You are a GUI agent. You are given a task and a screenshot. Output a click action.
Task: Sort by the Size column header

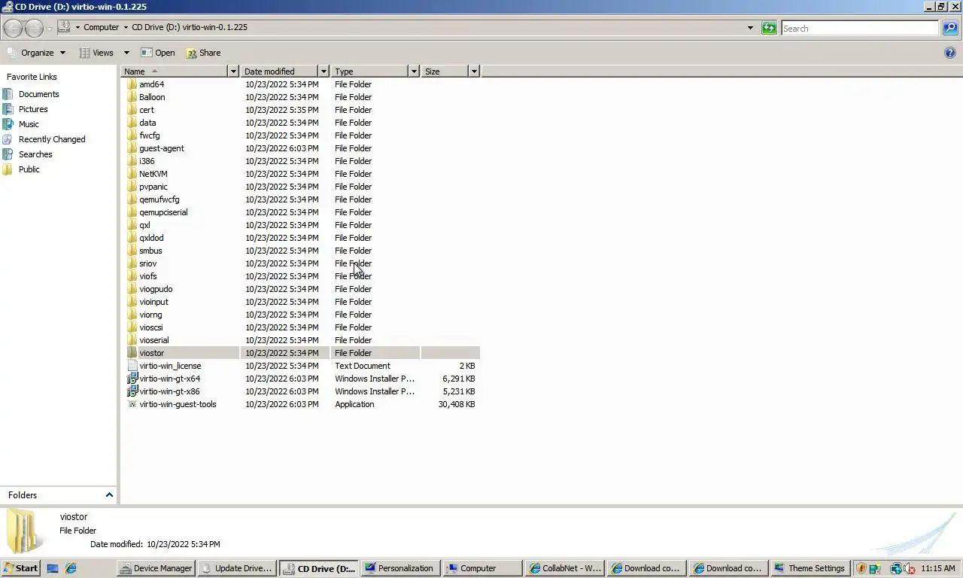coord(444,71)
